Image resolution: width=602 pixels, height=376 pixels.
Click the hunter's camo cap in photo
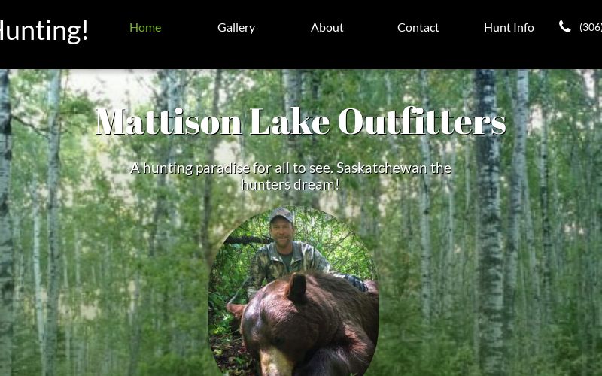click(281, 215)
